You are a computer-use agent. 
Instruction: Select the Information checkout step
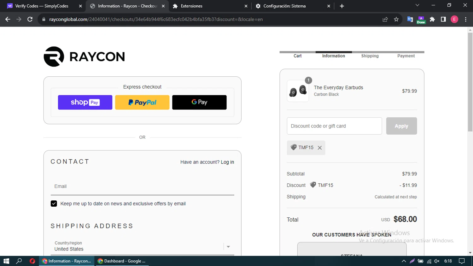334,56
